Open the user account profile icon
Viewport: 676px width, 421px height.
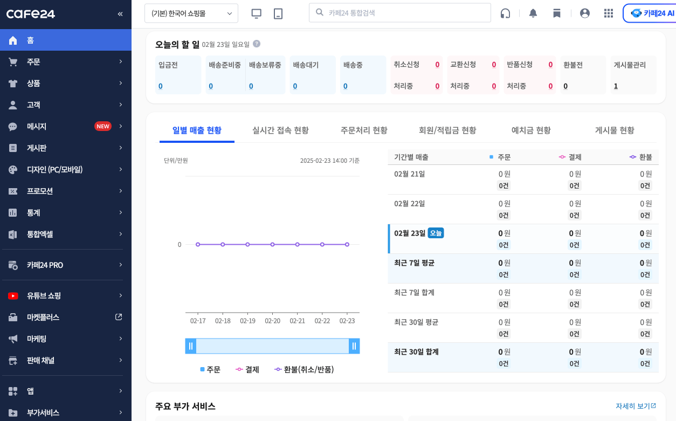tap(585, 13)
